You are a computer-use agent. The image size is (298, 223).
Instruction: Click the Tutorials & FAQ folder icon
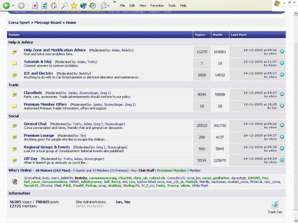14,63
